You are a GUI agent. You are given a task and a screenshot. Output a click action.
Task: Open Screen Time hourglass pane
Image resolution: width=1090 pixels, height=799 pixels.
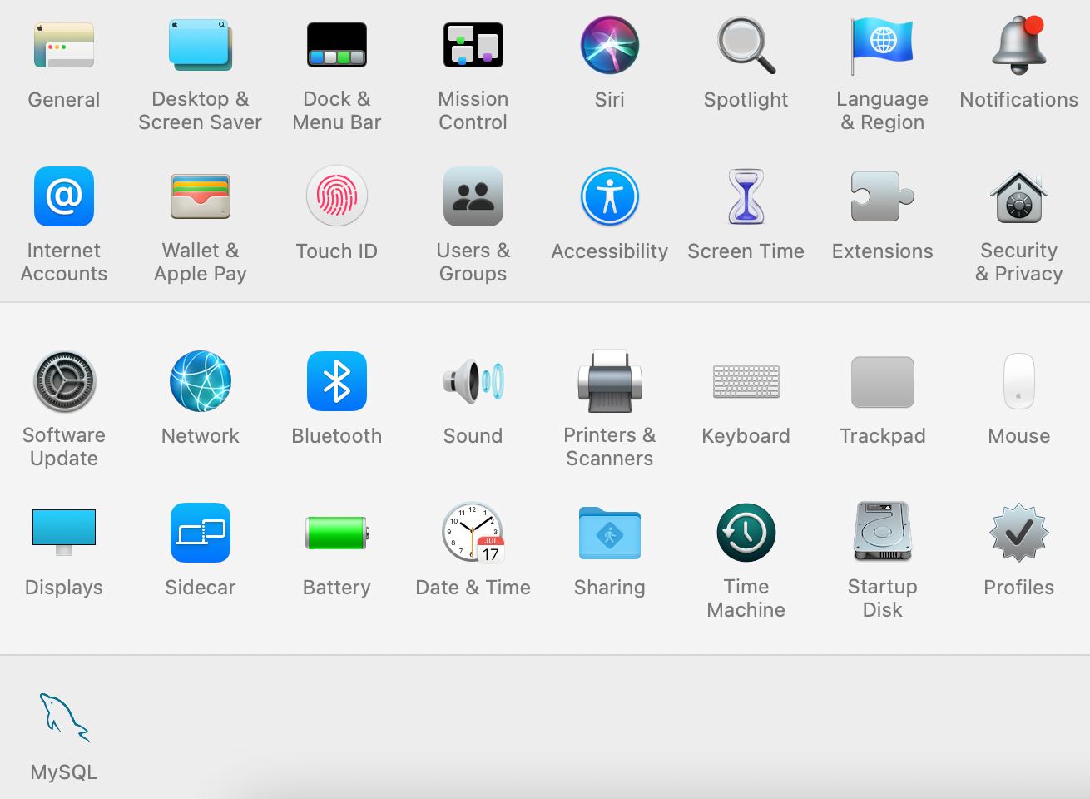click(746, 197)
